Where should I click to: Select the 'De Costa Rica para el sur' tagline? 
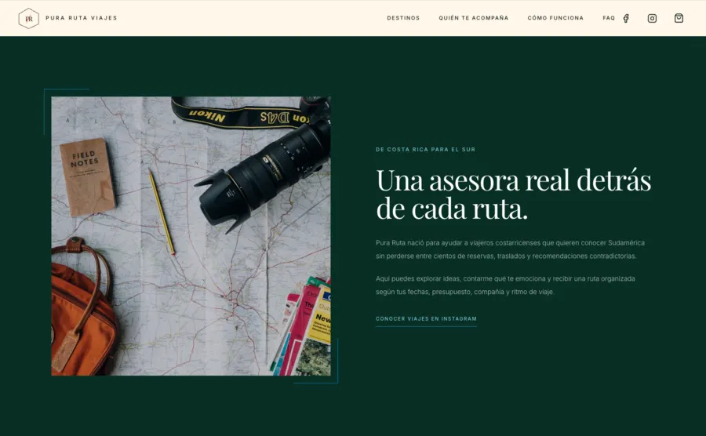click(x=425, y=149)
